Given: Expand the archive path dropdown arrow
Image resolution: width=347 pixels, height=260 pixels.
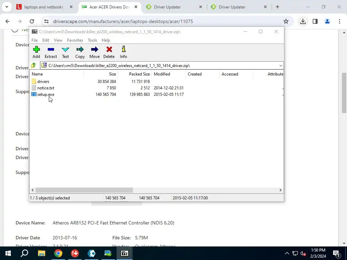Looking at the screenshot, I should point(281,66).
